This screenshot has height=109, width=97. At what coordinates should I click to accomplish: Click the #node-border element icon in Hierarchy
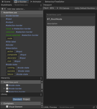click(x=7, y=89)
